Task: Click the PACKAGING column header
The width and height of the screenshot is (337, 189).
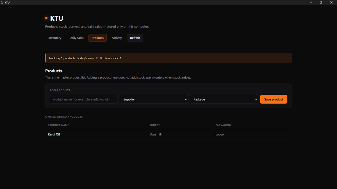Action: 223,125
